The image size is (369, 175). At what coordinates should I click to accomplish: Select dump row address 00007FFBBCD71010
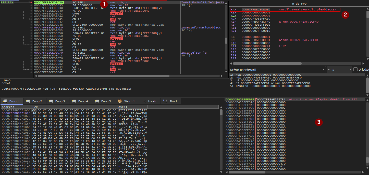pyautogui.click(x=16, y=113)
